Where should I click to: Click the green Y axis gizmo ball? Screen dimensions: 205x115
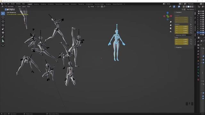[168, 17]
